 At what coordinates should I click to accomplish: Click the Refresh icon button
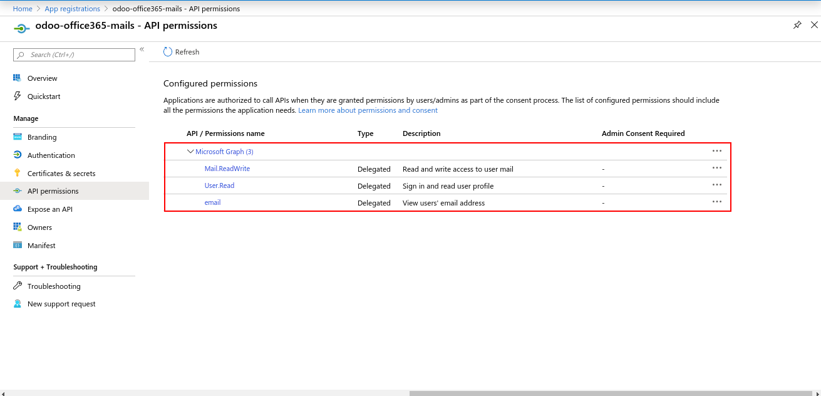[168, 52]
